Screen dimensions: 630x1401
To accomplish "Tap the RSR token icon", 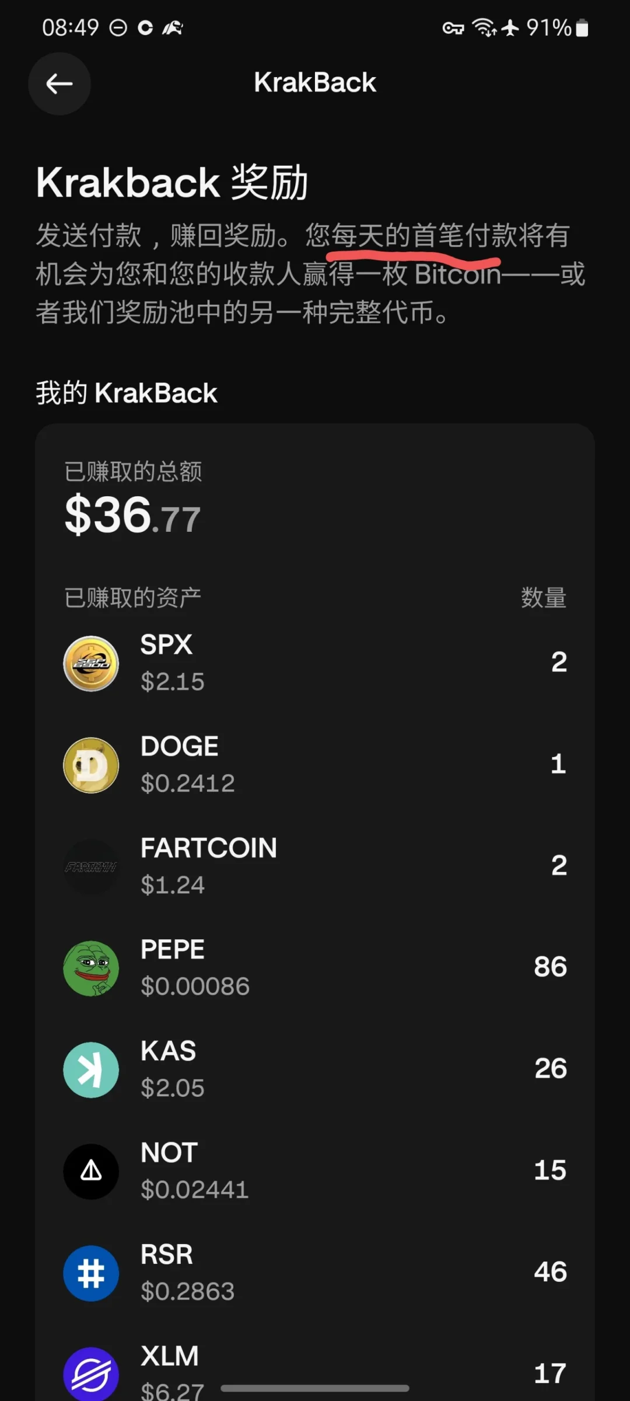I will [91, 1273].
